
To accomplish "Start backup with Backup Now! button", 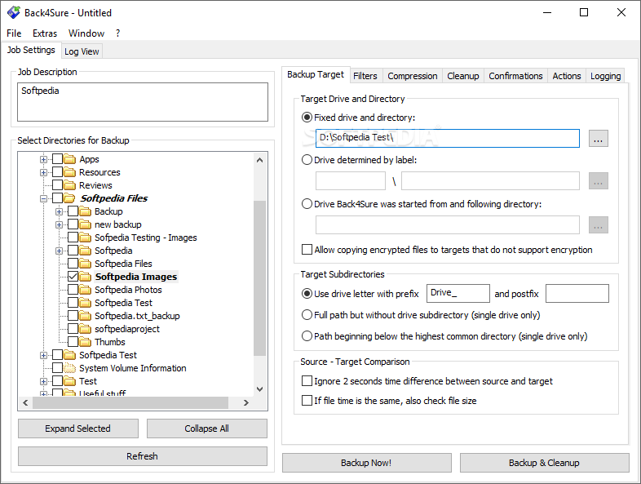I will 367,463.
